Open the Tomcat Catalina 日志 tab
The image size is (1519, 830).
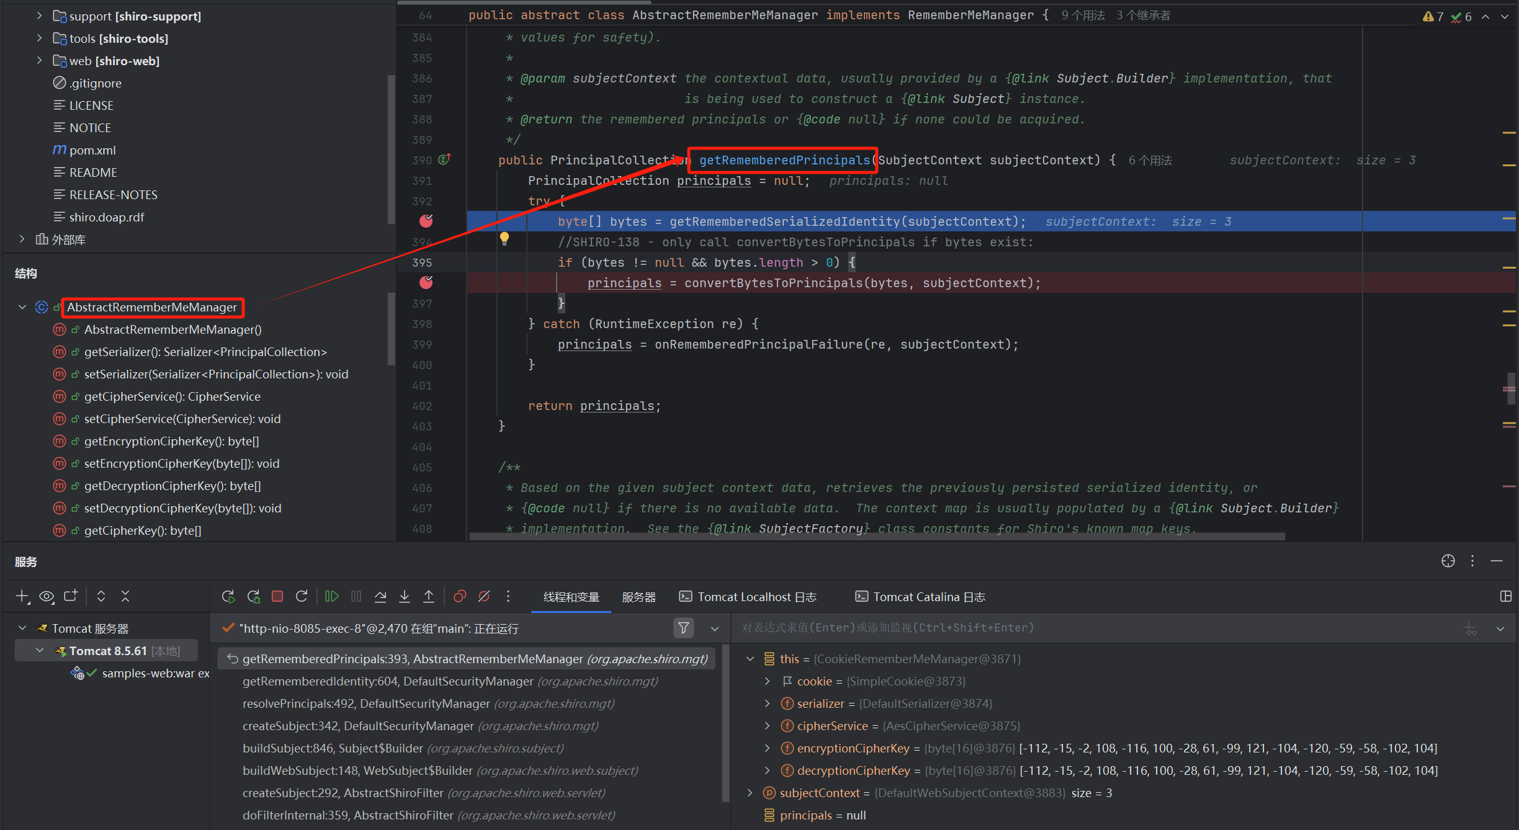point(921,597)
